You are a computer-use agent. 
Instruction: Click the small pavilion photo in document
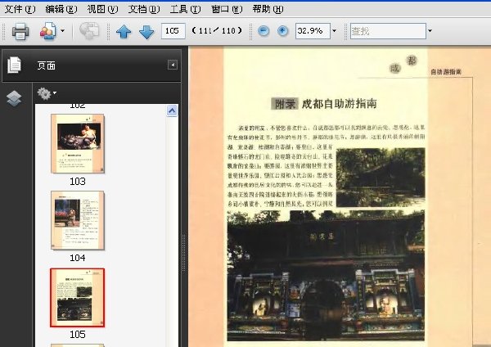pyautogui.click(x=381, y=178)
